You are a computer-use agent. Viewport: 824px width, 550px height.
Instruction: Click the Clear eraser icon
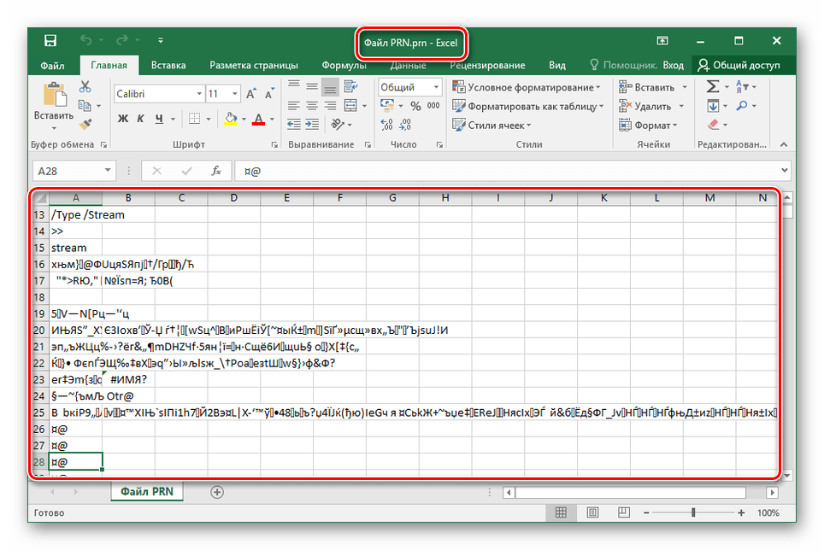(713, 125)
